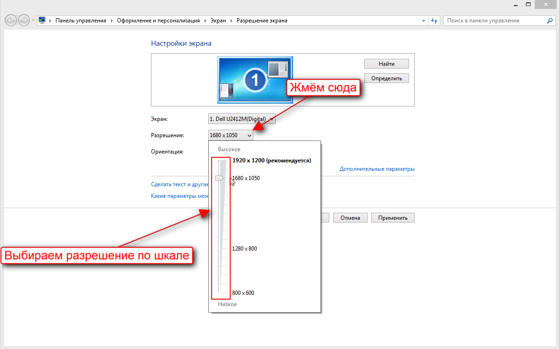Viewport: 559px width, 349px height.
Task: Click the 'Настройки экрана' heading
Action: [181, 43]
